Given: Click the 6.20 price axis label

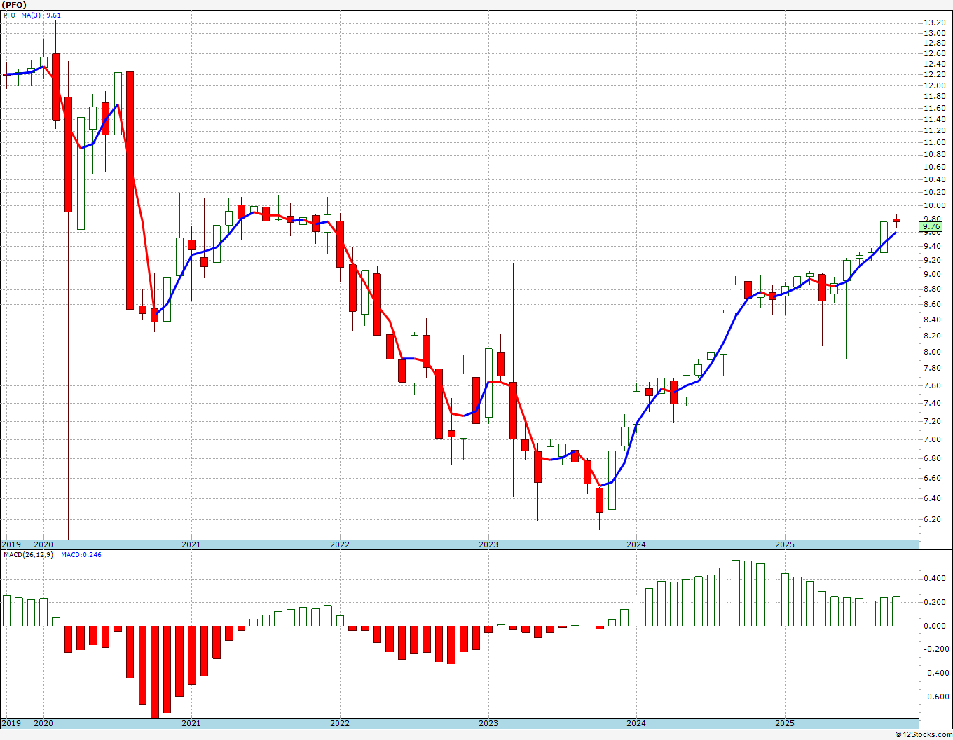Looking at the screenshot, I should [933, 519].
